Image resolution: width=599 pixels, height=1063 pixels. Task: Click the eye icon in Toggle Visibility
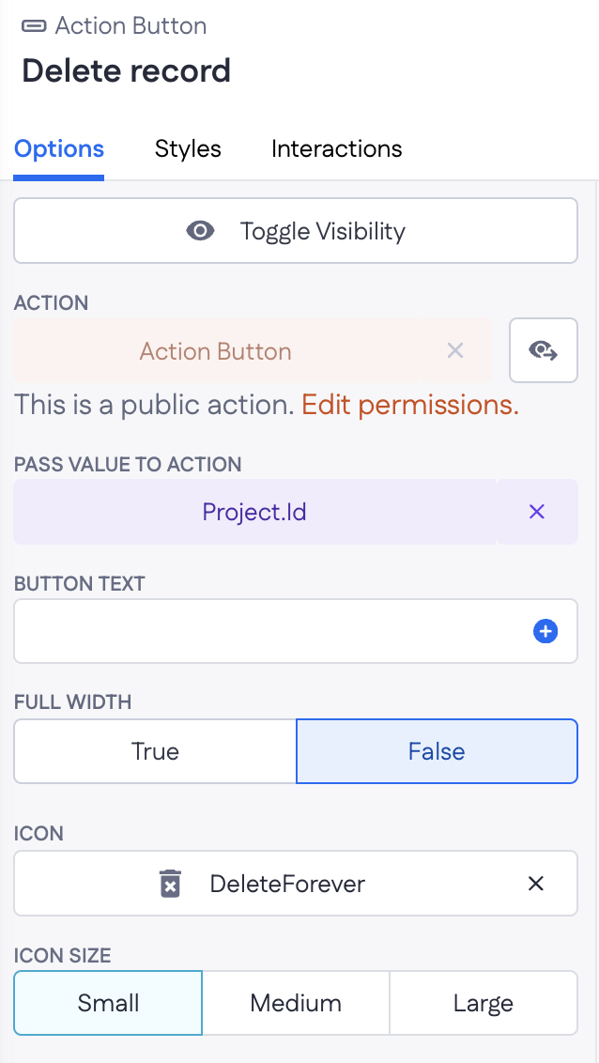click(200, 231)
